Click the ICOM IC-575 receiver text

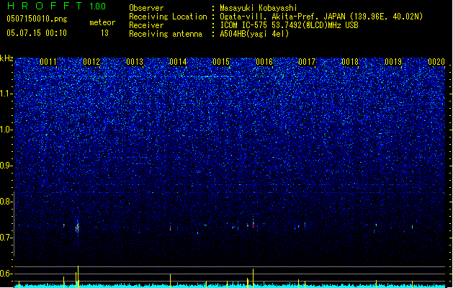[x=289, y=25]
